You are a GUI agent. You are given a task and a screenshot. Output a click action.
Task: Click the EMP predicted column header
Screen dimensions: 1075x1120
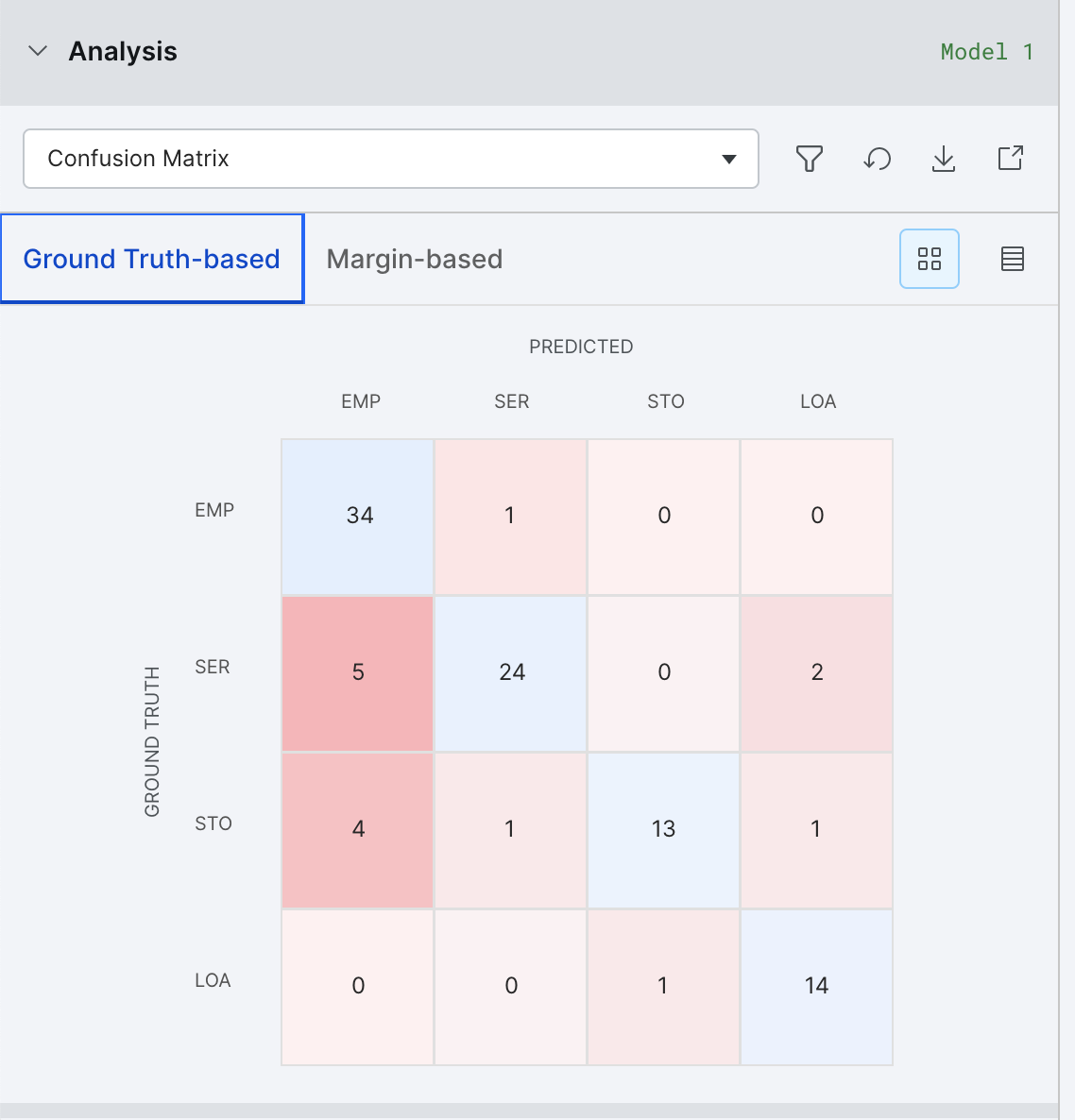361,401
